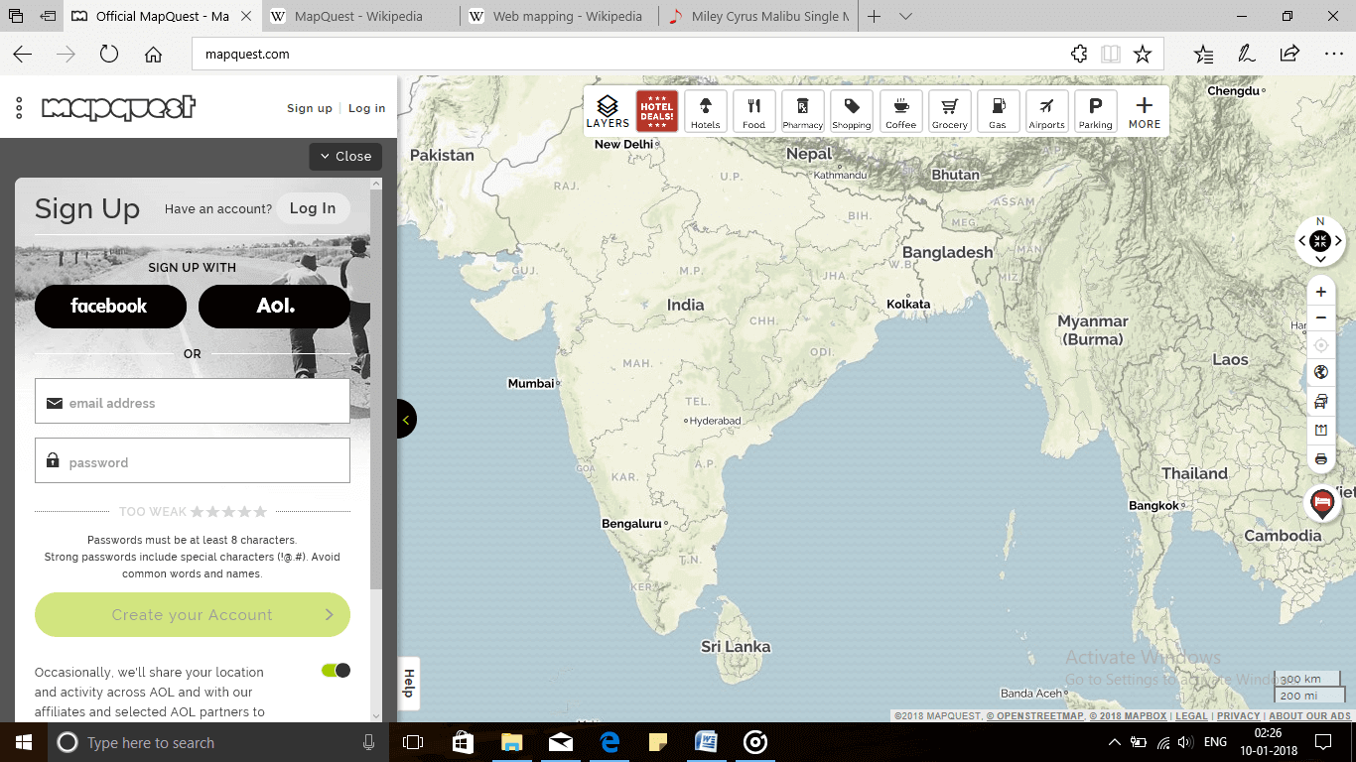
Task: Show Pharmacy locations on map
Action: (803, 111)
